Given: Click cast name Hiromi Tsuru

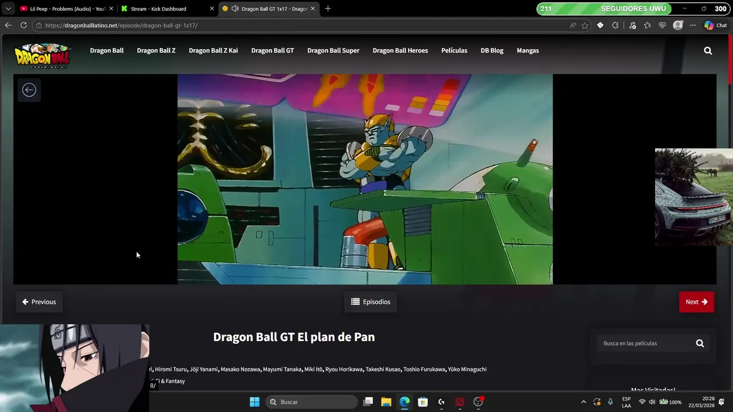Looking at the screenshot, I should [171, 369].
